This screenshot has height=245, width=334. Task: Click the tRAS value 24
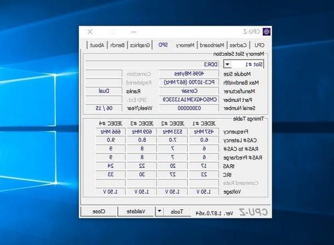[111, 166]
